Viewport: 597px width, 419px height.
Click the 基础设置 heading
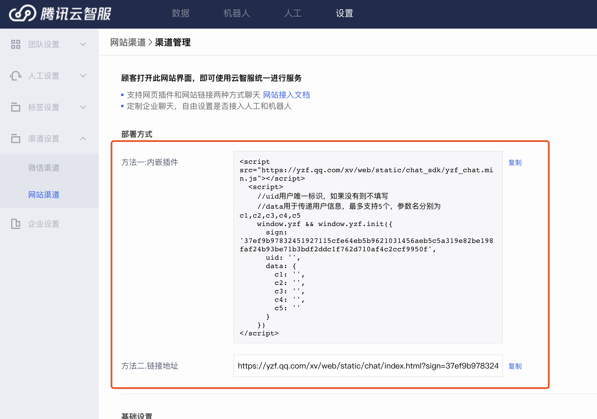point(137,416)
